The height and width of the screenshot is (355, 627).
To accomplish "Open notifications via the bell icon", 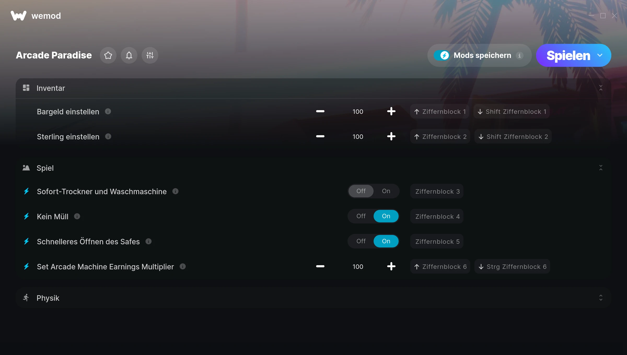I will click(x=129, y=55).
